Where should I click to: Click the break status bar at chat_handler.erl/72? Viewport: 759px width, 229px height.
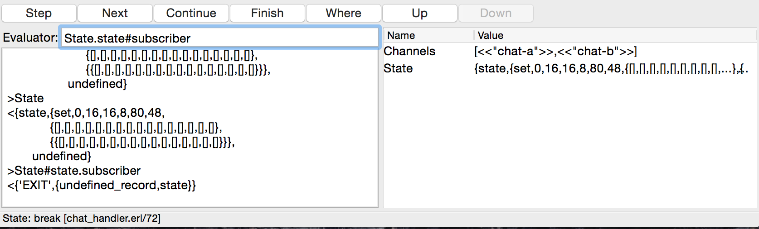point(82,219)
